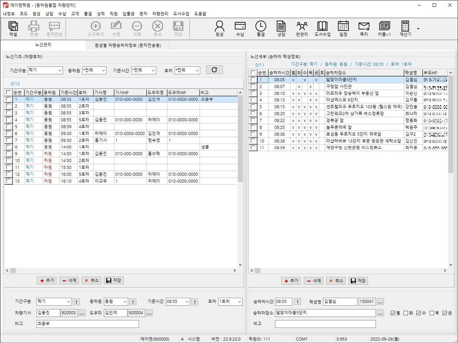The width and height of the screenshot is (458, 343).
Task: Click the 비고 input field with 초등부
Action: [88, 324]
